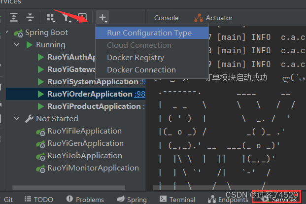
Task: Select RuoYiOrderApplication in tree
Action: coord(90,94)
